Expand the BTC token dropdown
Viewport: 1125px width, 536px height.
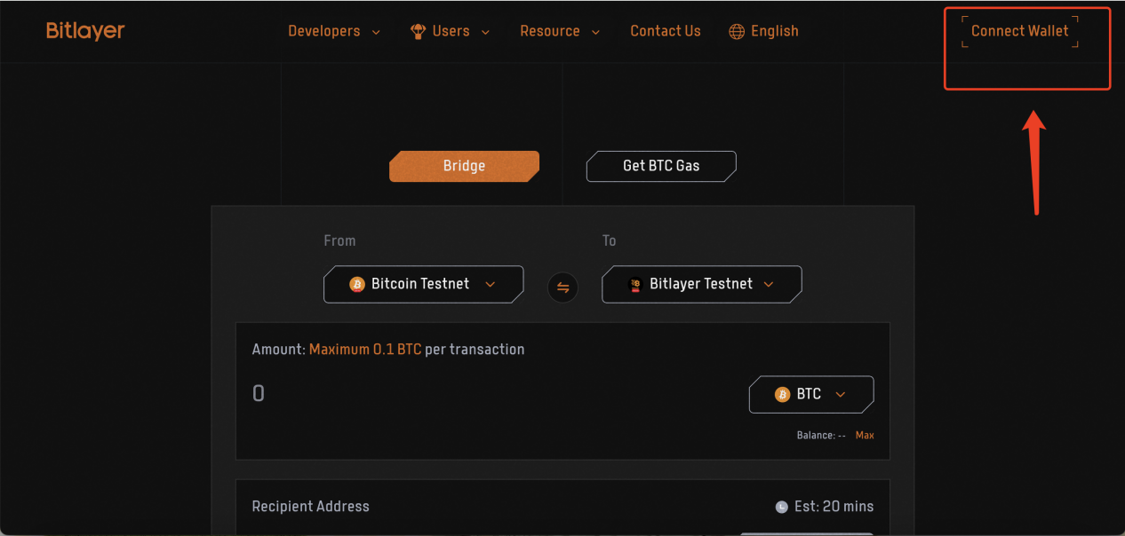(811, 395)
